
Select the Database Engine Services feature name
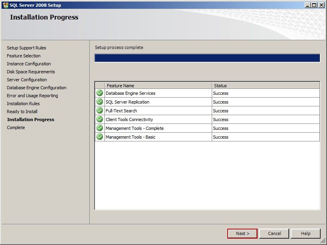130,93
